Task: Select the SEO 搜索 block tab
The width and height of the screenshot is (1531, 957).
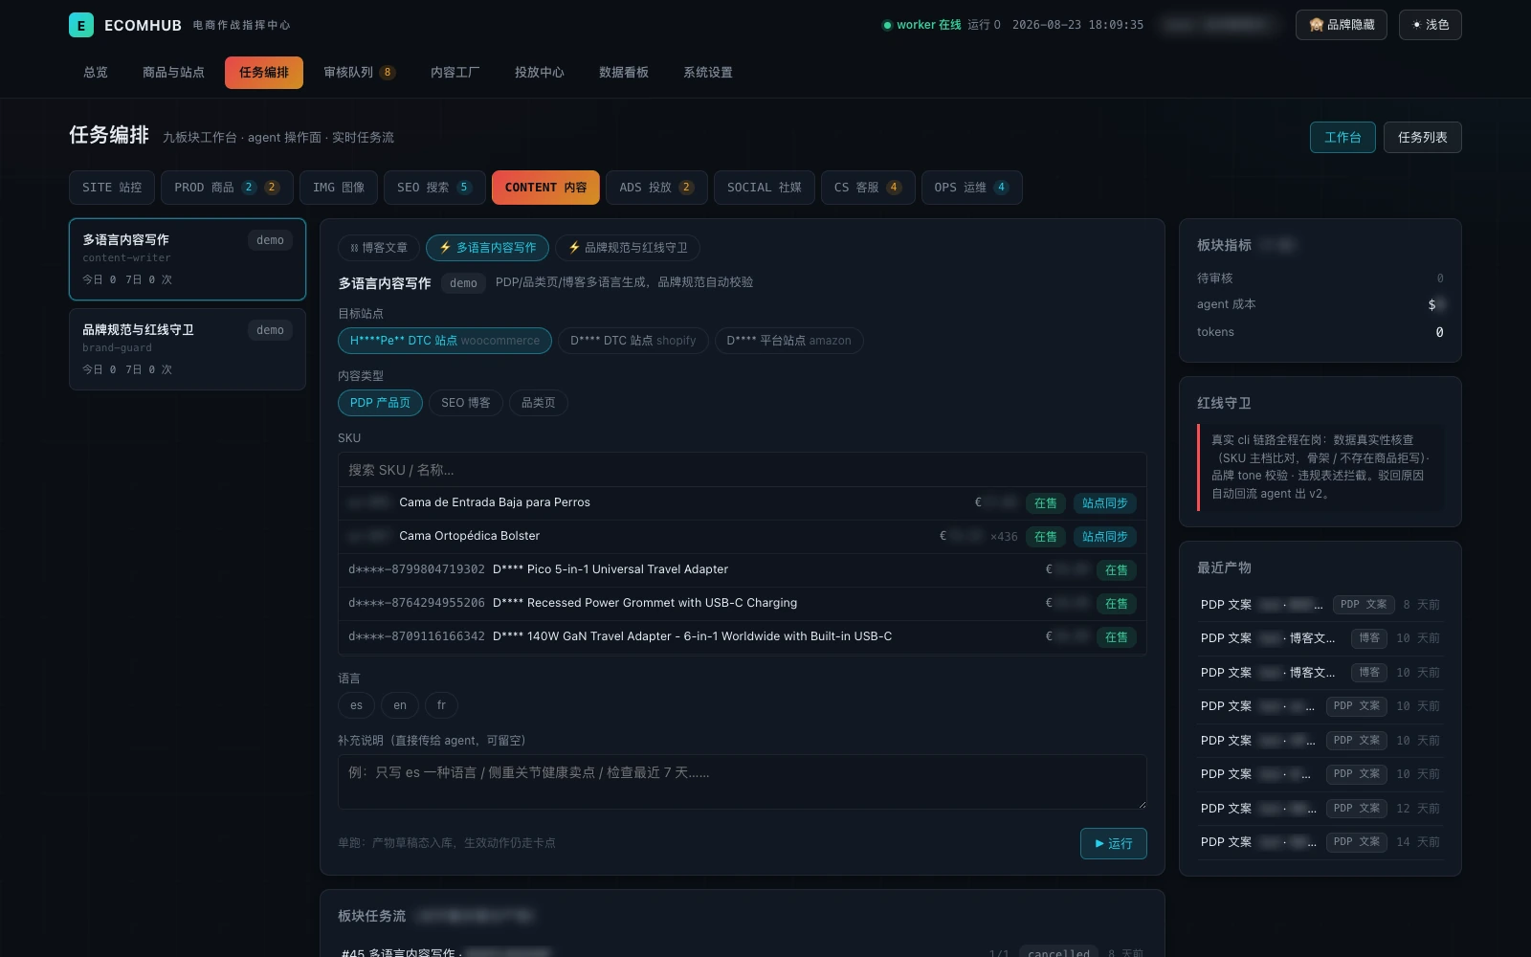Action: [434, 188]
